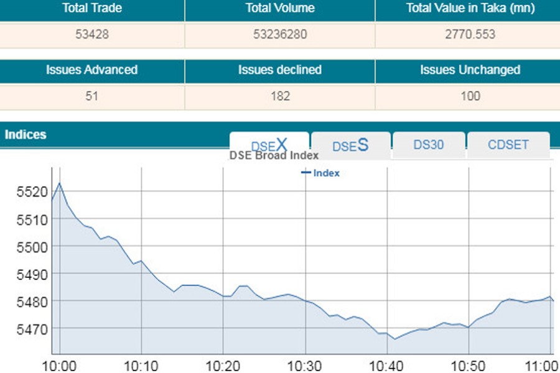
Task: Click the DSE Broad Index chart title
Action: click(274, 156)
